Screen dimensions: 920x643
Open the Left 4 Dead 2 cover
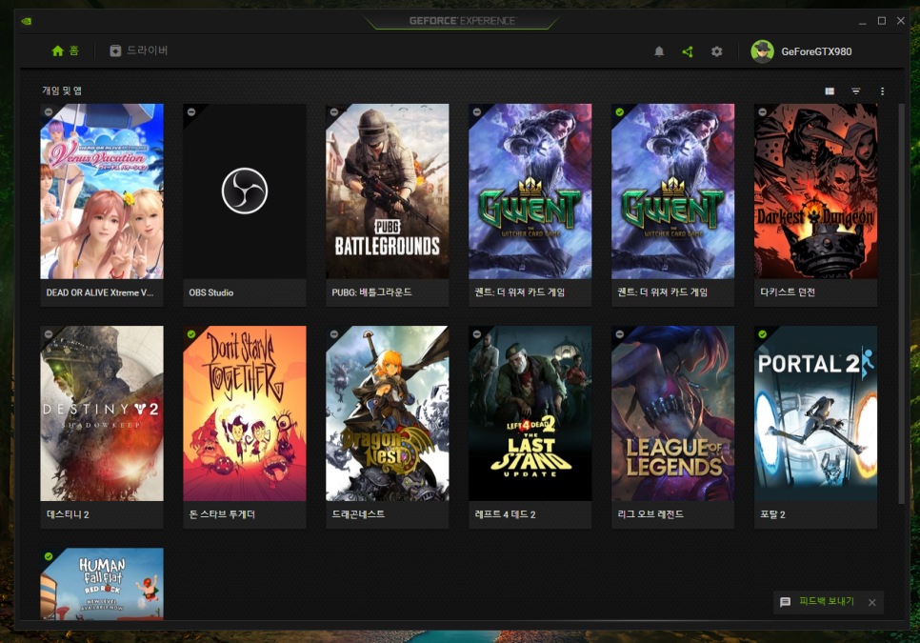[x=530, y=413]
